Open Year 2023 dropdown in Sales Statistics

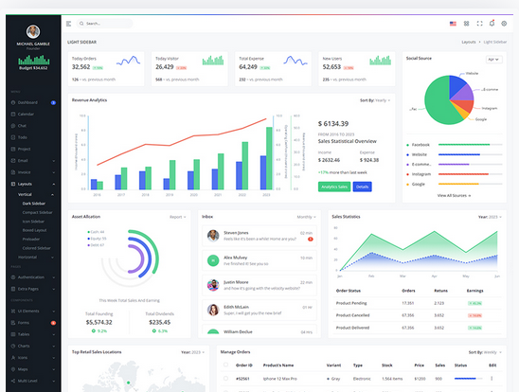click(x=490, y=217)
